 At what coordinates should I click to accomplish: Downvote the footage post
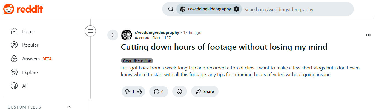coord(140,92)
